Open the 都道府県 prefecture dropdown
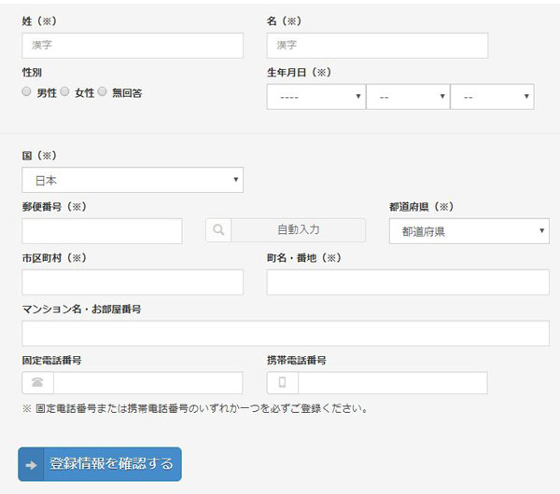 [469, 231]
